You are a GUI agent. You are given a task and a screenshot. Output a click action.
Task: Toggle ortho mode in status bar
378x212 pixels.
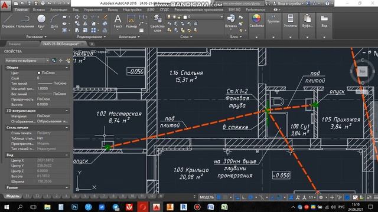tap(244, 197)
